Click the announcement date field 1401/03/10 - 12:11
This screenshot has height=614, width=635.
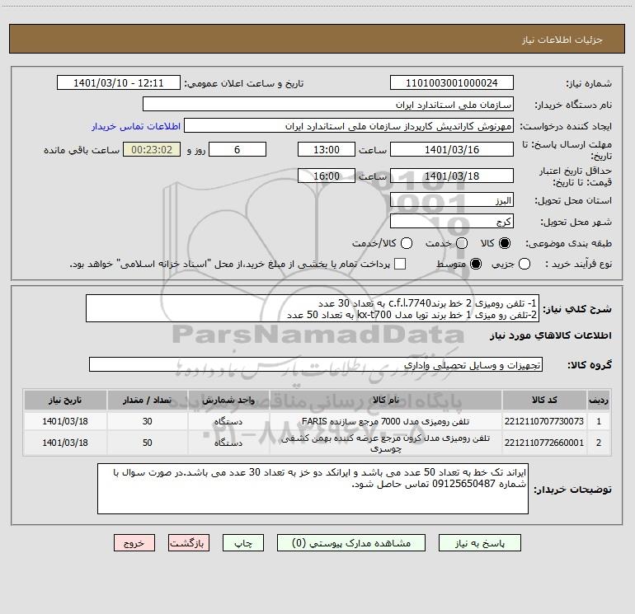[x=119, y=82]
